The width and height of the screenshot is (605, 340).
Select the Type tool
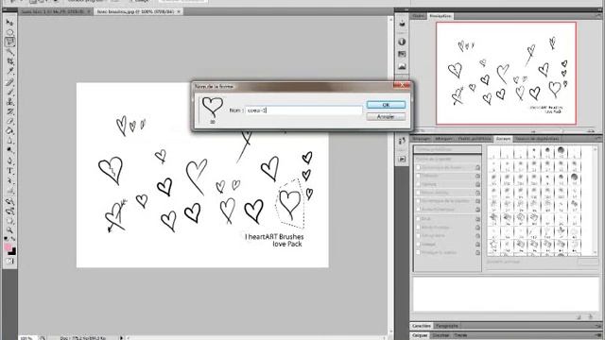coord(9,171)
